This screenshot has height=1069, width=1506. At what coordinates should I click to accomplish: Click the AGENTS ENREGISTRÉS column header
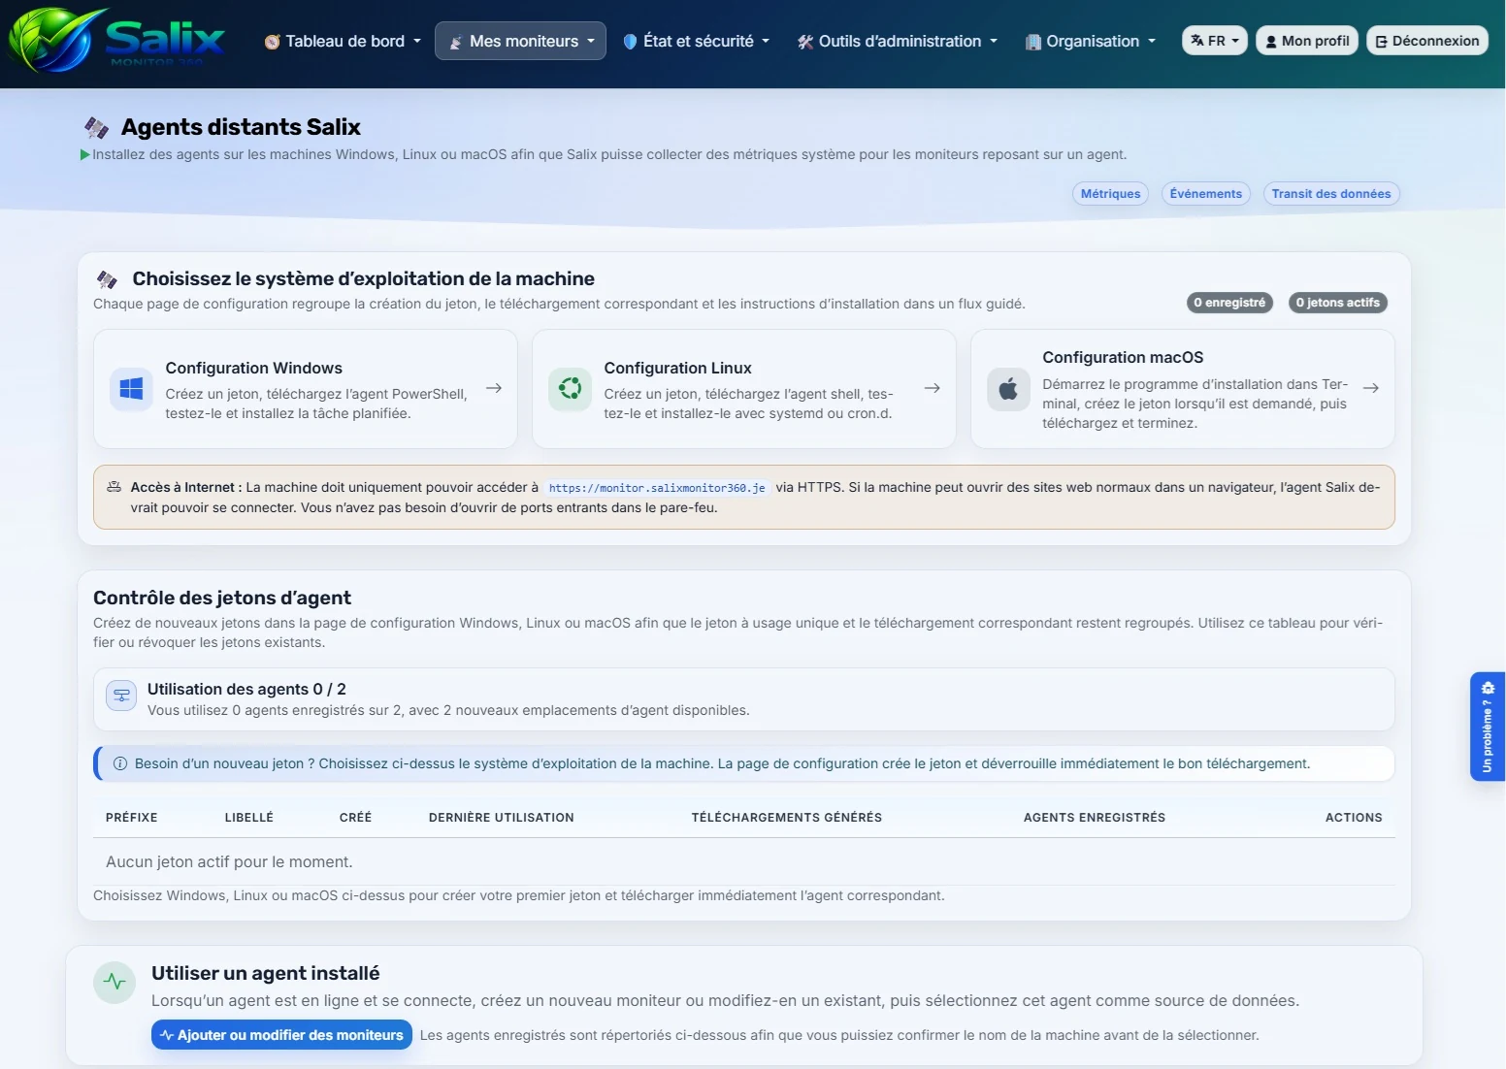[1094, 818]
